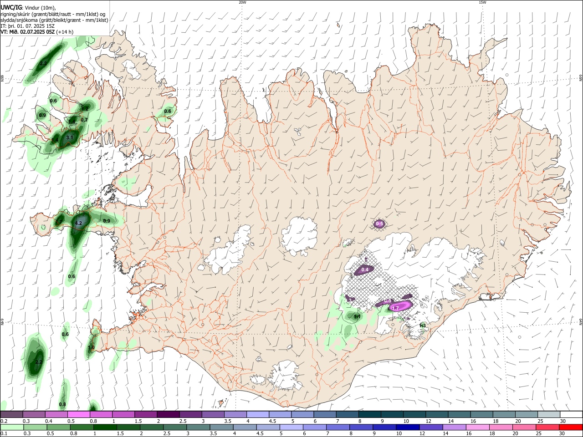Pick the red 30 swatch in bottom legend row
Viewport: 583px width, 437px height.
tap(570, 427)
